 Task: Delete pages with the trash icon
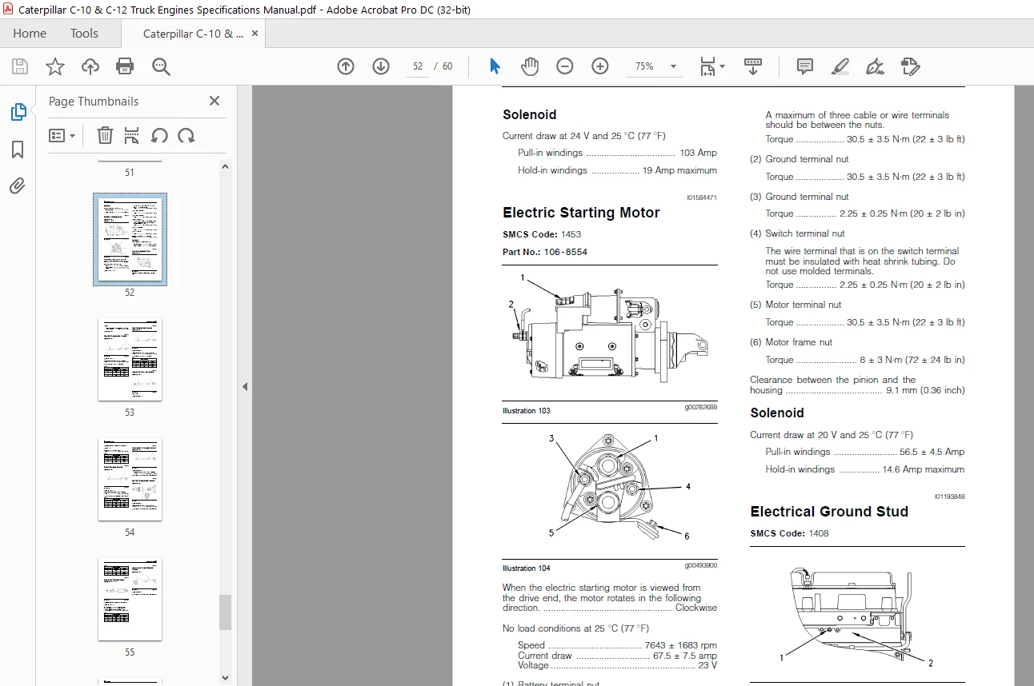[x=105, y=135]
